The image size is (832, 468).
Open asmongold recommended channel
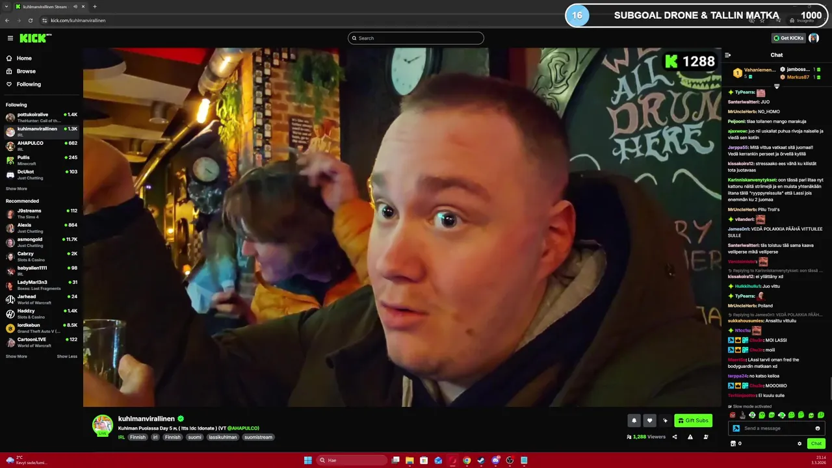[x=42, y=242]
